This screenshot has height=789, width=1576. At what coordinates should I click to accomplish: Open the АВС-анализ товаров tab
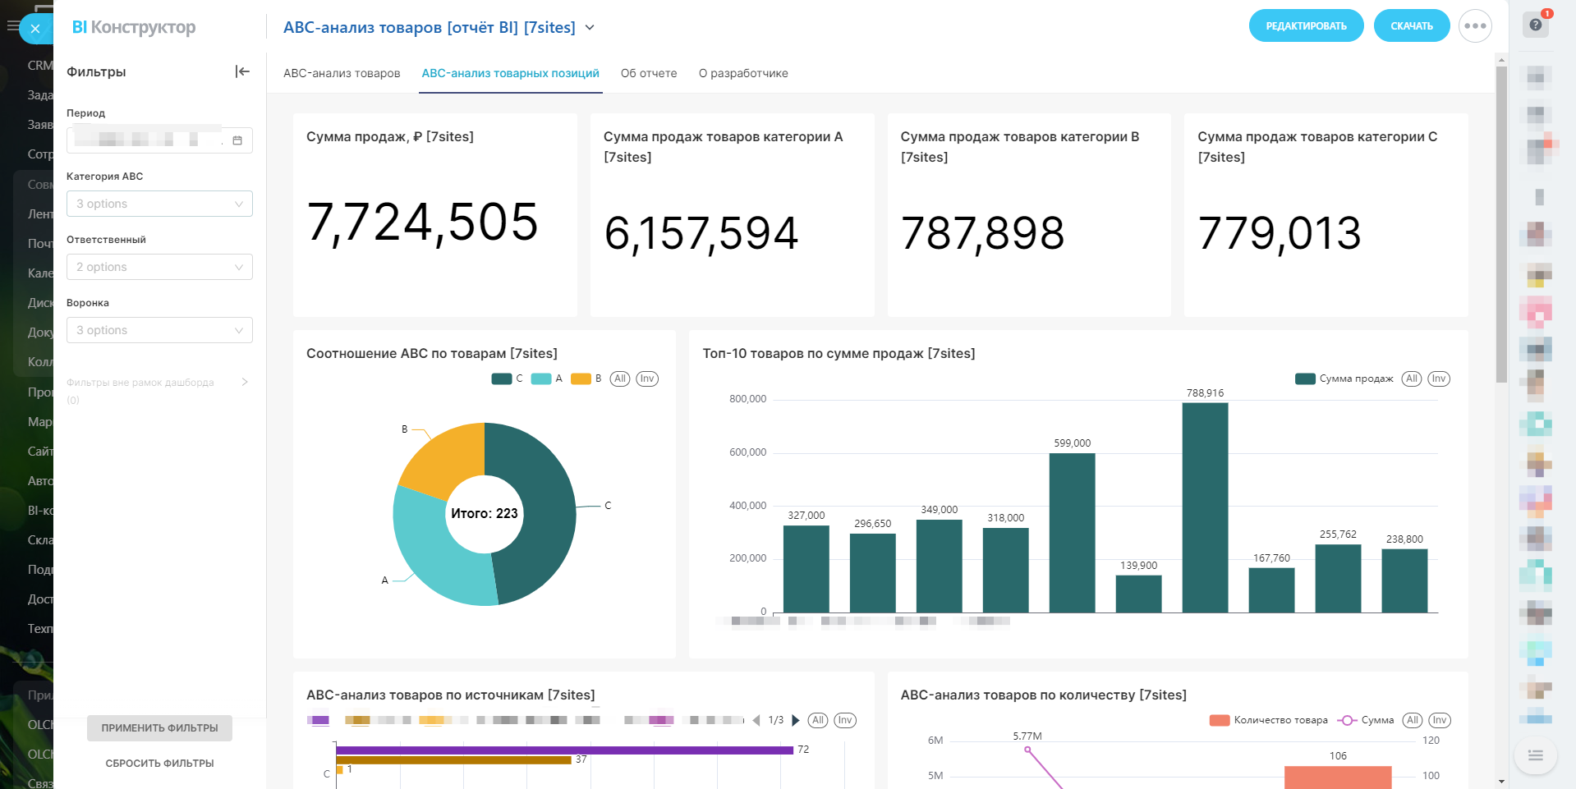point(342,73)
